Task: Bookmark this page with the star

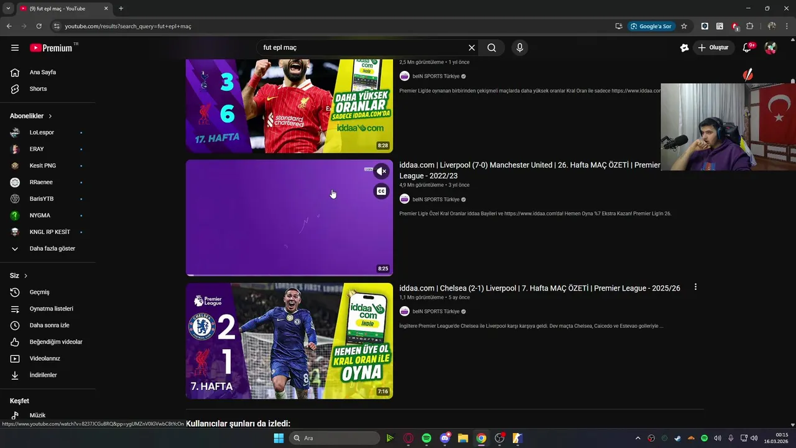Action: (x=684, y=26)
